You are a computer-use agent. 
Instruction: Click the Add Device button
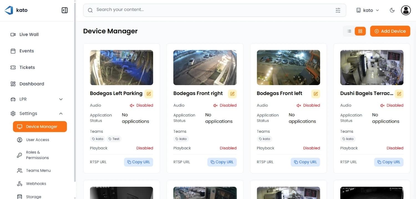tap(390, 31)
